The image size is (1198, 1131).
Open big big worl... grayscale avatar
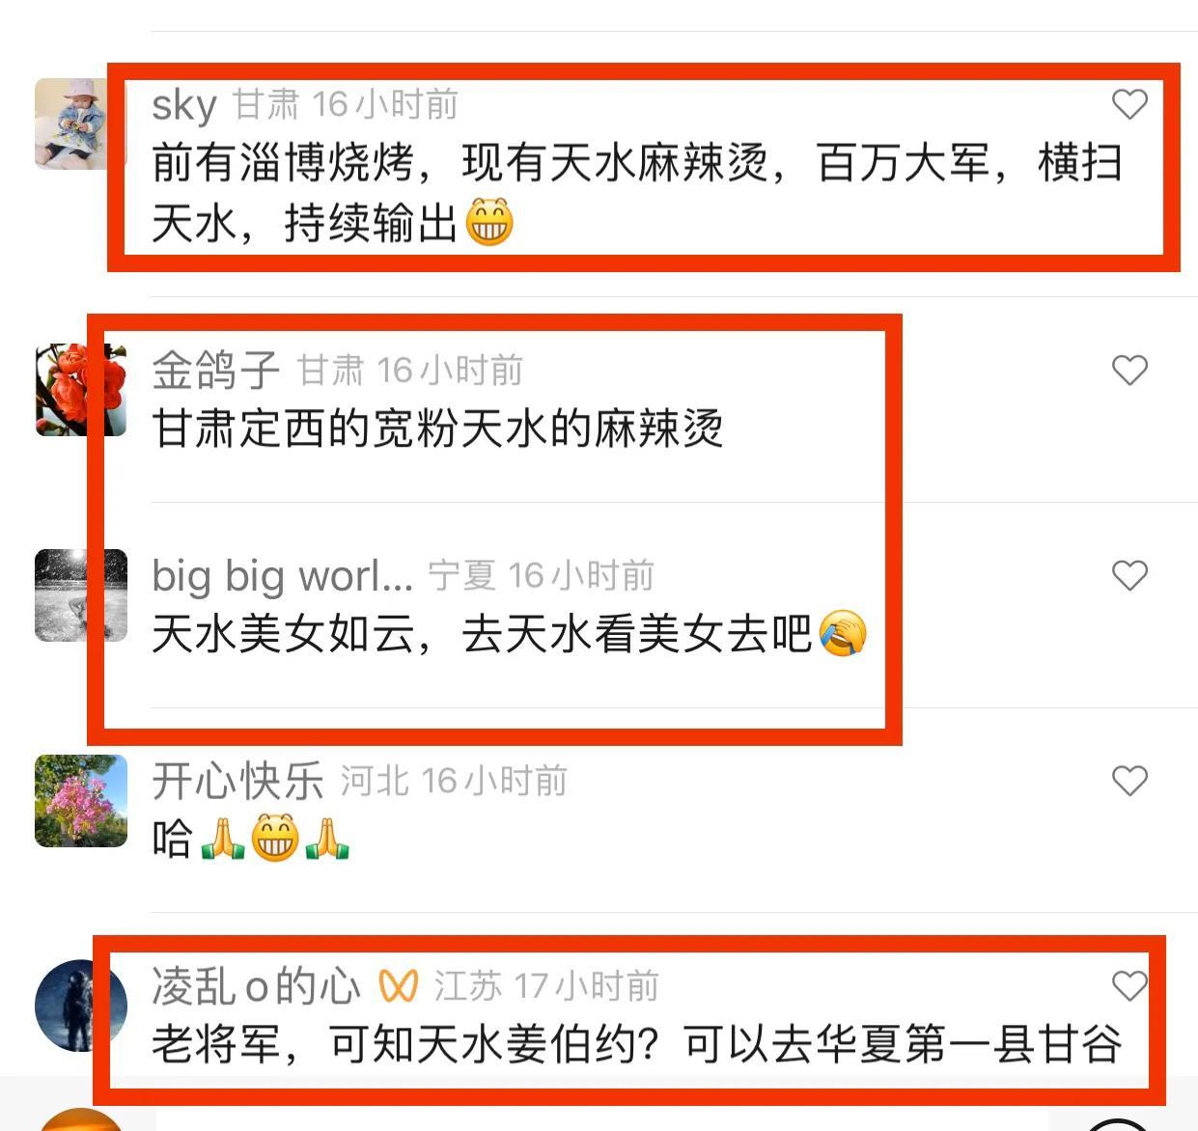[x=81, y=595]
